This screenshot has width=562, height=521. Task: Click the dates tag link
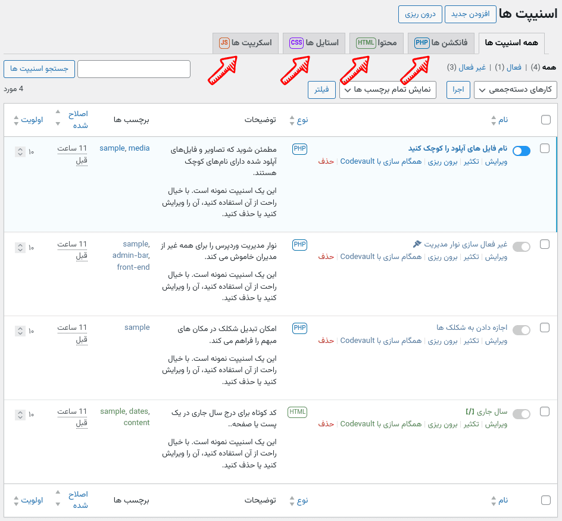(x=139, y=411)
